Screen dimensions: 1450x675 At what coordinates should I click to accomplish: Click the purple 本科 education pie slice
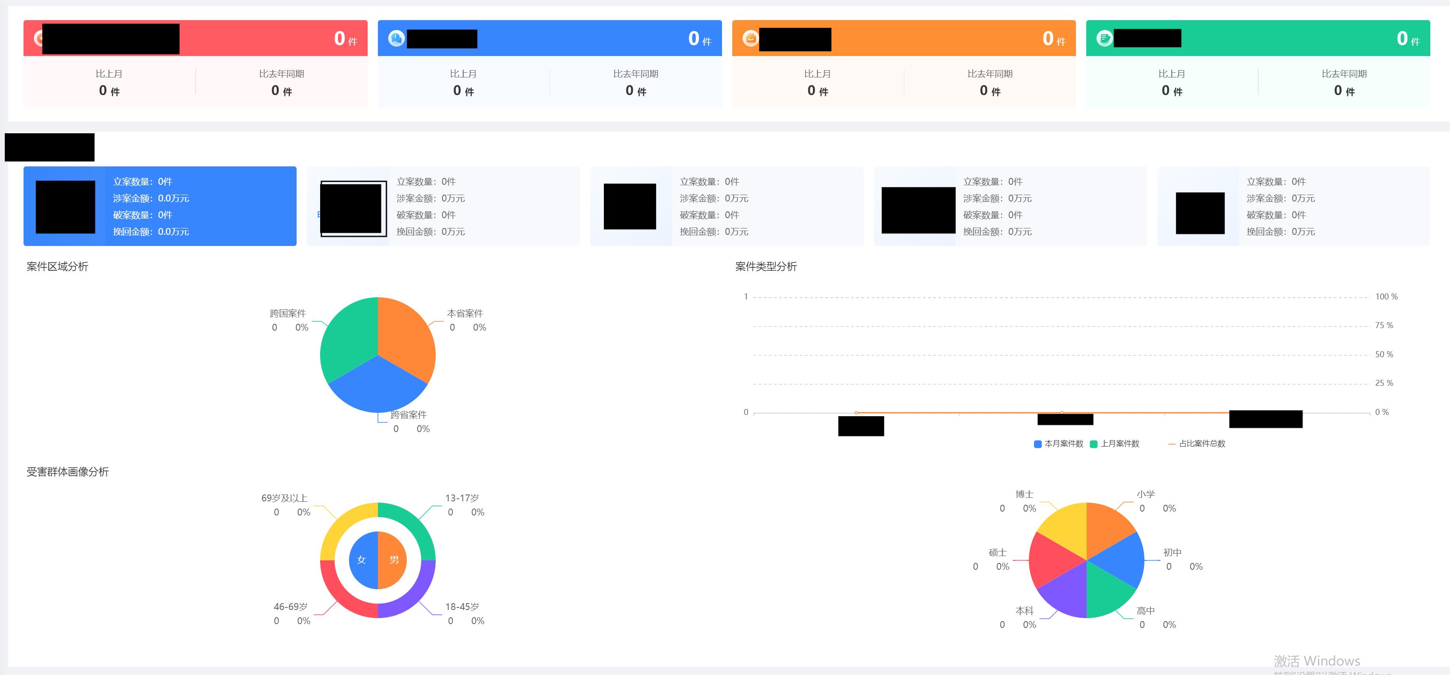click(1068, 592)
